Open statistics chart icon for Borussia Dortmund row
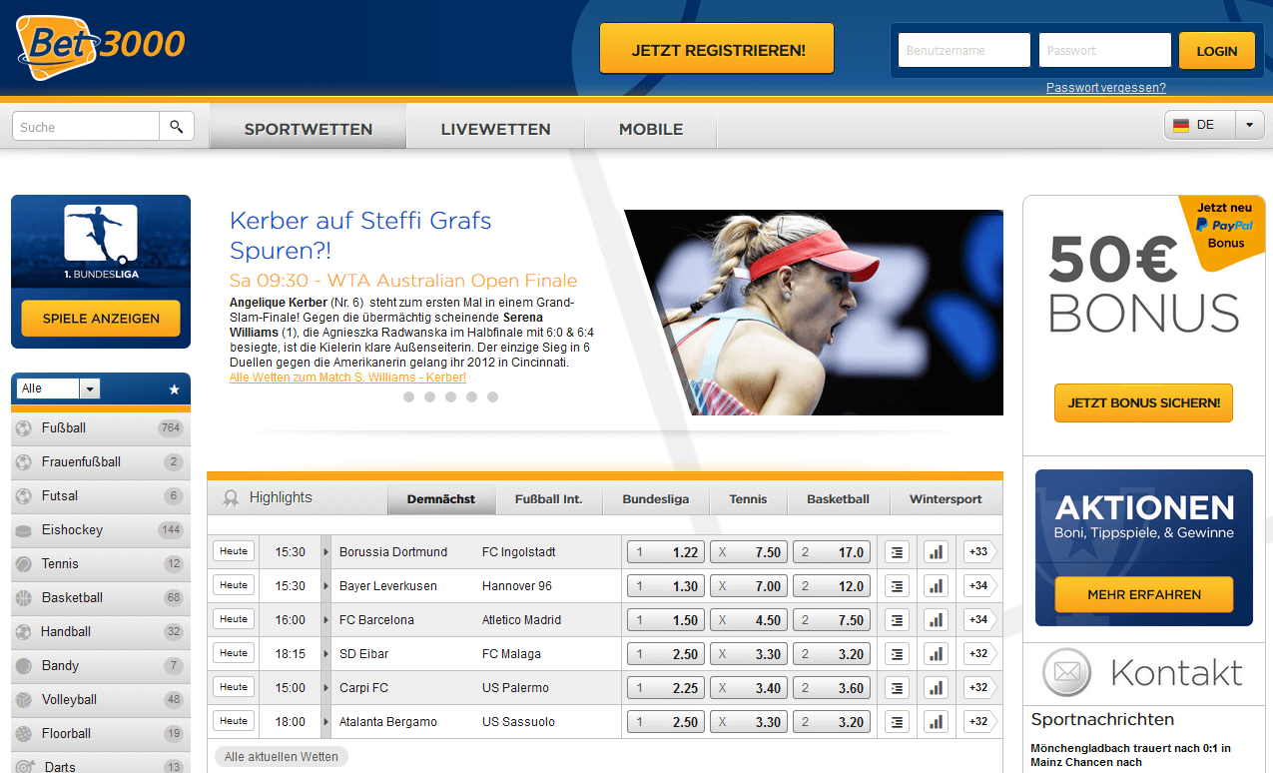Screen dimensions: 1273x773 point(935,551)
